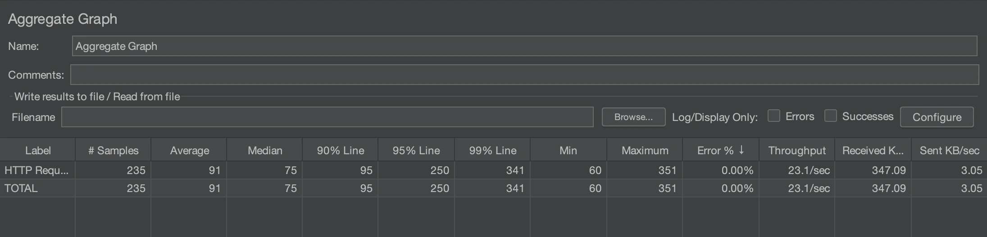Open the Configure dialog button
987x237 pixels.
click(937, 117)
